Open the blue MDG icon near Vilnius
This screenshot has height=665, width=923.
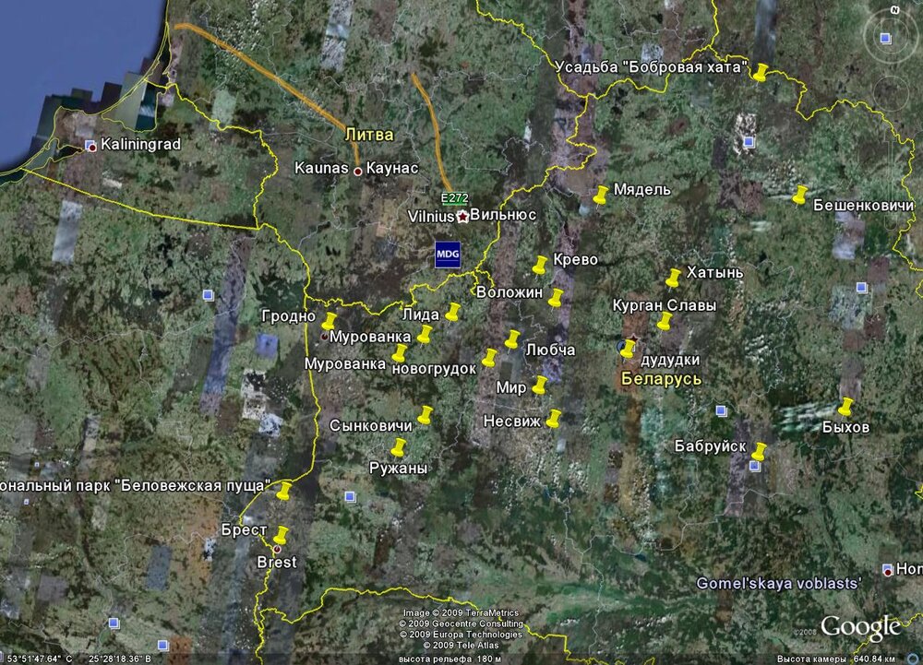tap(448, 254)
